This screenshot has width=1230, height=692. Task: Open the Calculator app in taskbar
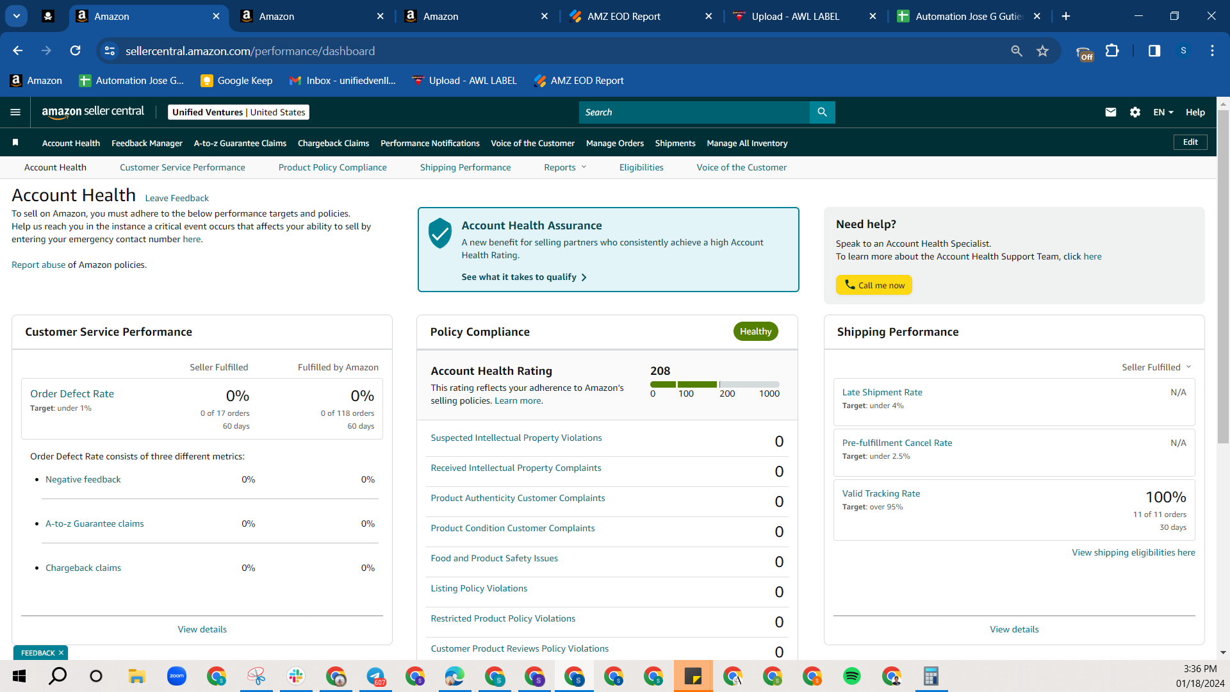click(x=931, y=676)
